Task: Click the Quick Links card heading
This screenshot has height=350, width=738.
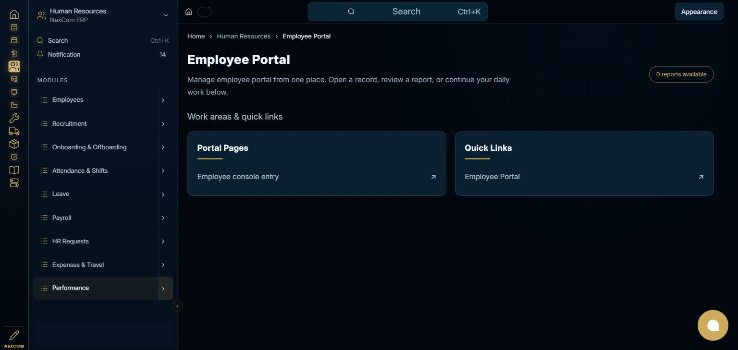Action: 488,148
